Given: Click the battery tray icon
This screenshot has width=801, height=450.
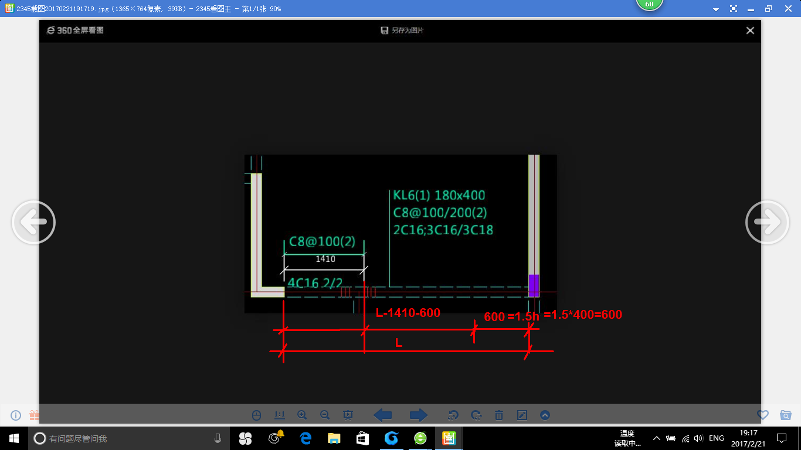Looking at the screenshot, I should pos(671,438).
